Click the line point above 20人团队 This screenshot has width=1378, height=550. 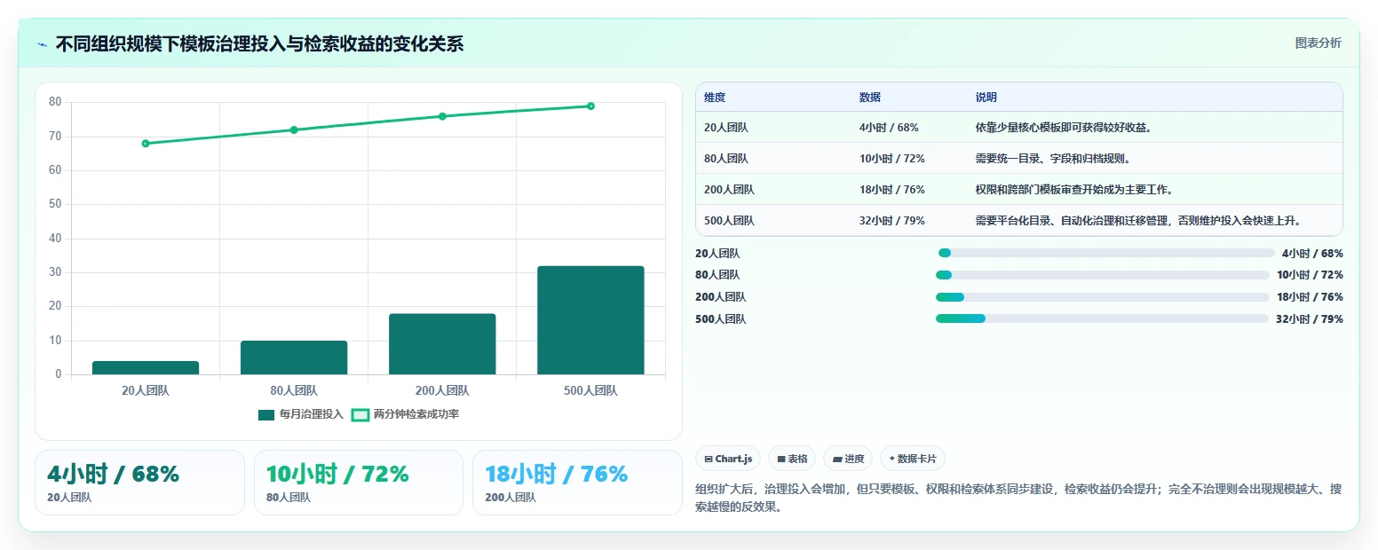(146, 143)
